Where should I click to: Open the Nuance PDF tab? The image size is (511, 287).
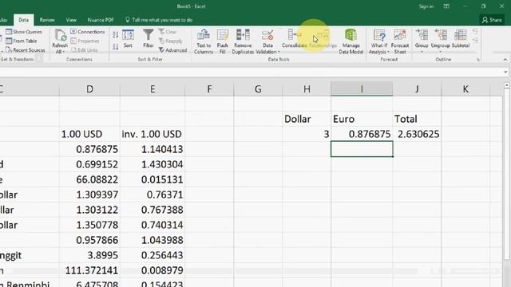coord(101,20)
